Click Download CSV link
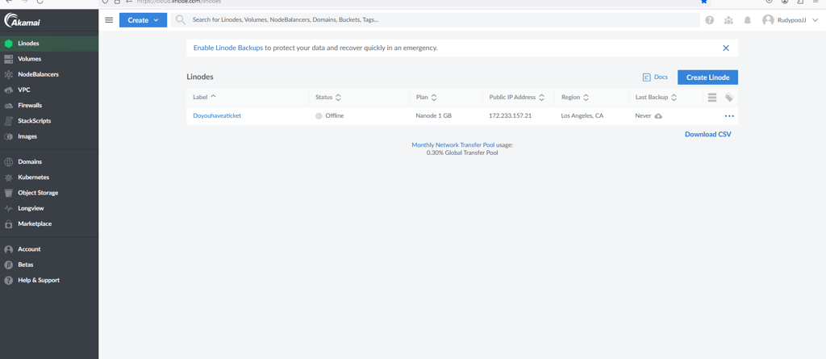The height and width of the screenshot is (359, 826). click(x=708, y=135)
